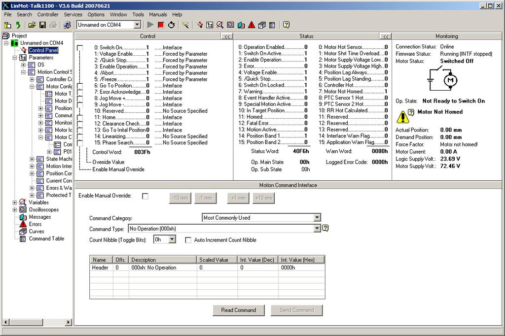Show Command Table via toolbar icon
Image resolution: width=505 pixels, height=336 pixels.
[272, 25]
